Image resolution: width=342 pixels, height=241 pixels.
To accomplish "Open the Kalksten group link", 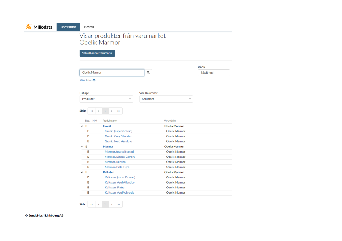I will pyautogui.click(x=109, y=172).
